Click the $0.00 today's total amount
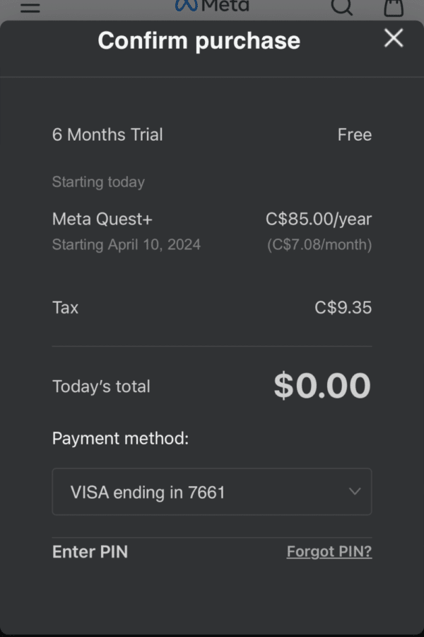 (x=322, y=386)
